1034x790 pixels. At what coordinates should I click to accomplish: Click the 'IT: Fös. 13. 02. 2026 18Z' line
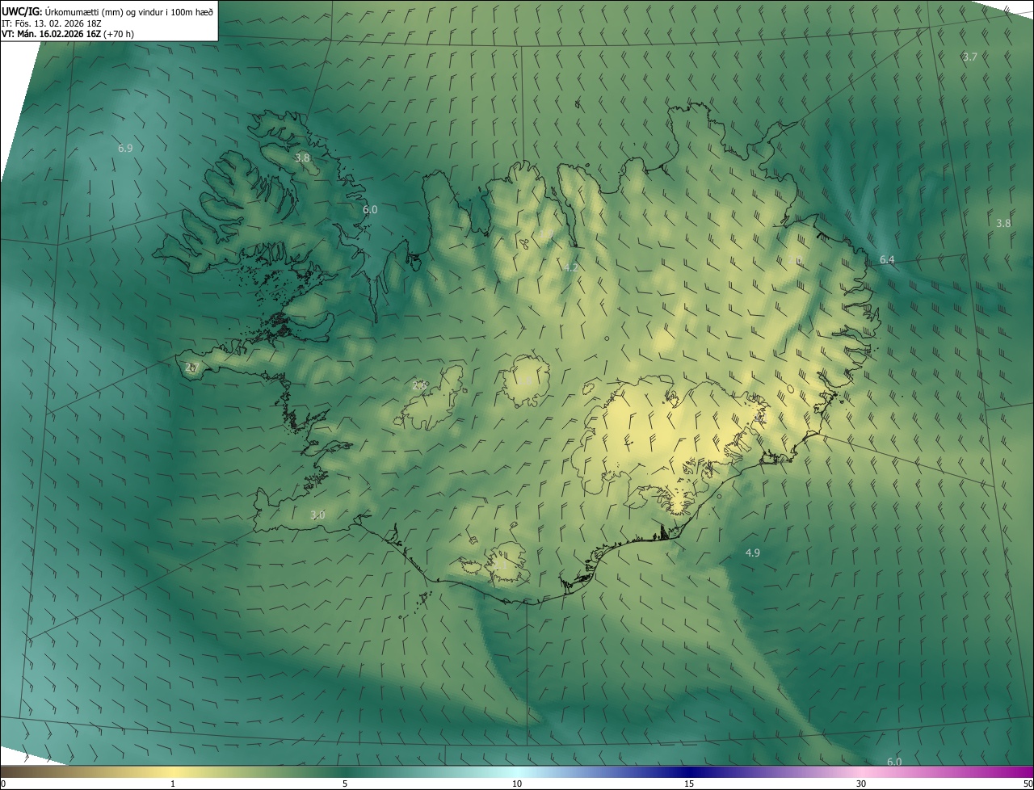[53, 23]
